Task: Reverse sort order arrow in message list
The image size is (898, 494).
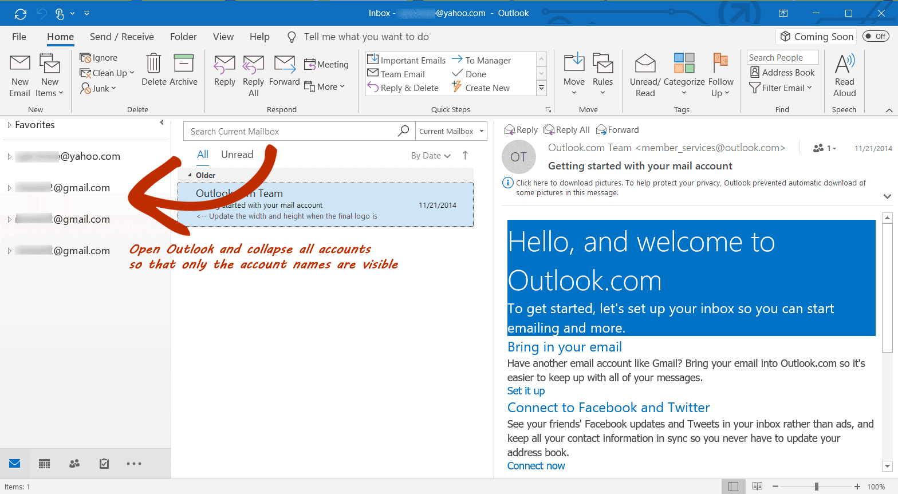Action: [465, 155]
